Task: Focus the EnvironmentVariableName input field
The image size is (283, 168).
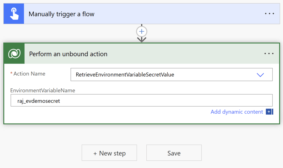Action: click(x=166, y=101)
